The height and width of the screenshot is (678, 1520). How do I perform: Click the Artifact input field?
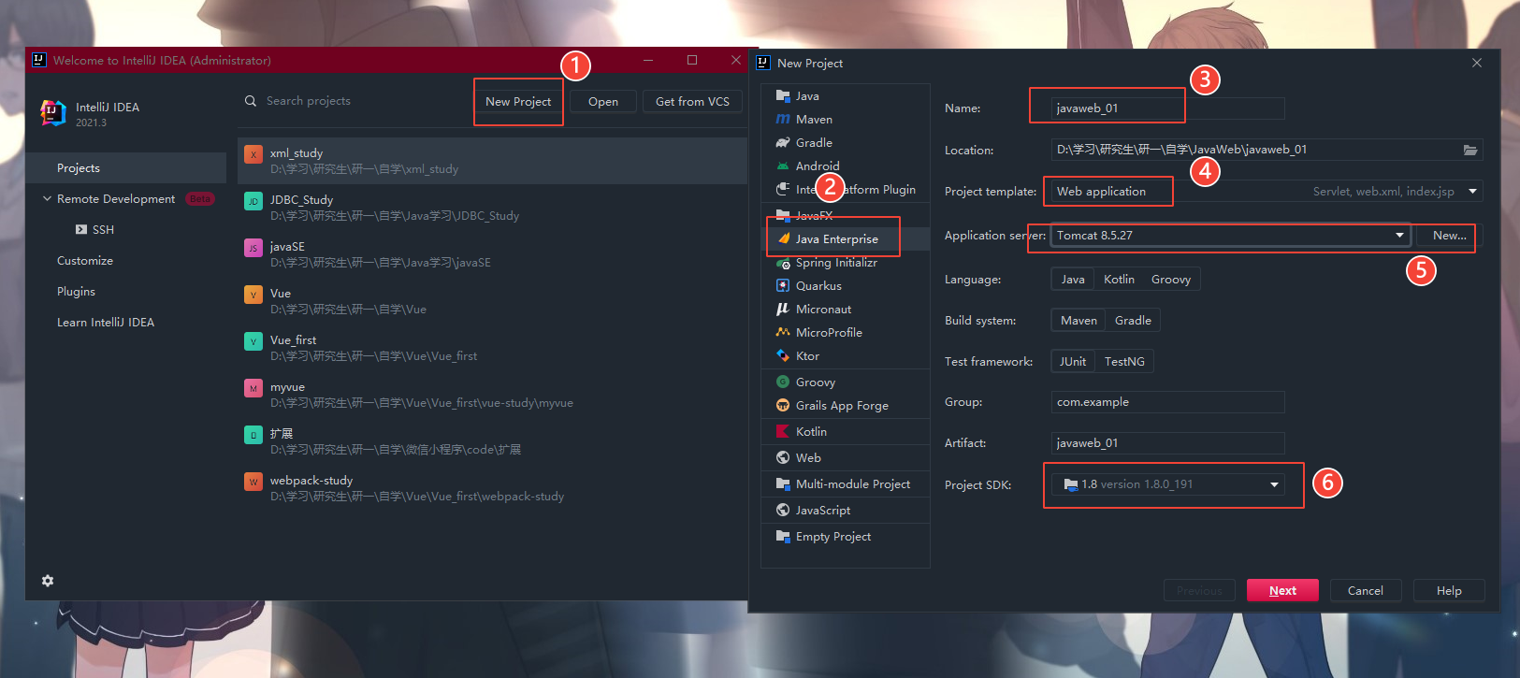click(1167, 443)
